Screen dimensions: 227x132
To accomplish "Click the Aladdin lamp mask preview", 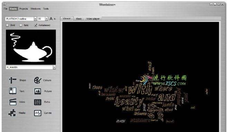I will point(31,47).
